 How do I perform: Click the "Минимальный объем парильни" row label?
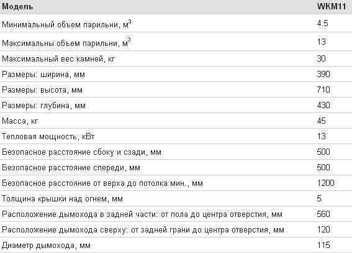66,24
